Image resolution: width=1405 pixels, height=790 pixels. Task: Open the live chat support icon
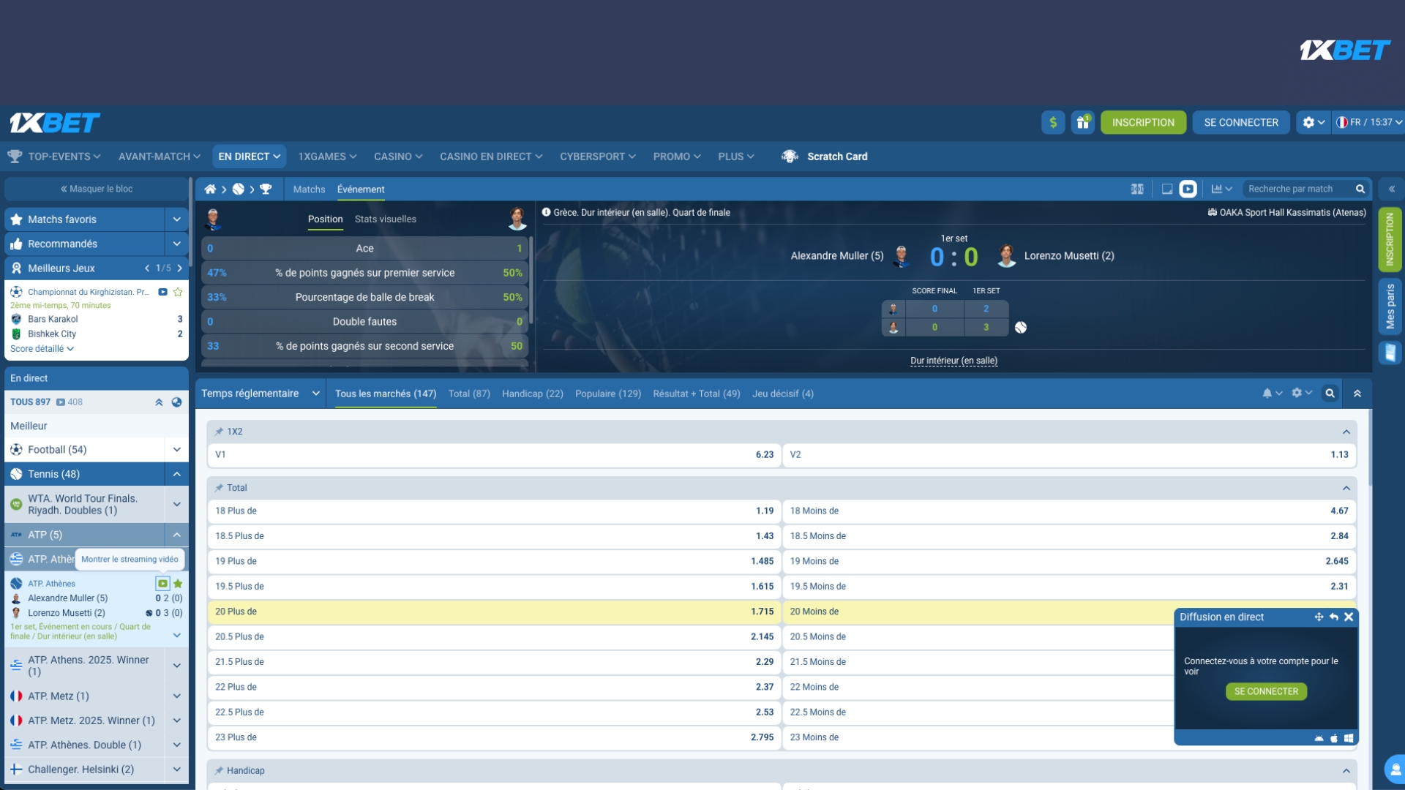[x=1395, y=770]
